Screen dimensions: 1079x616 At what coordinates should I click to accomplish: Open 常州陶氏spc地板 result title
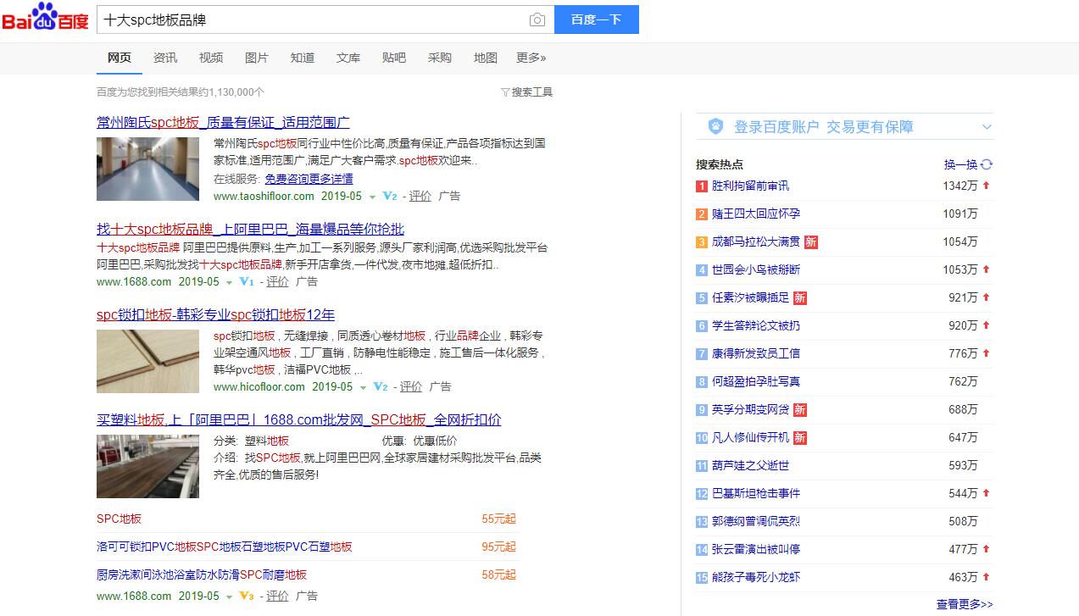pyautogui.click(x=223, y=122)
